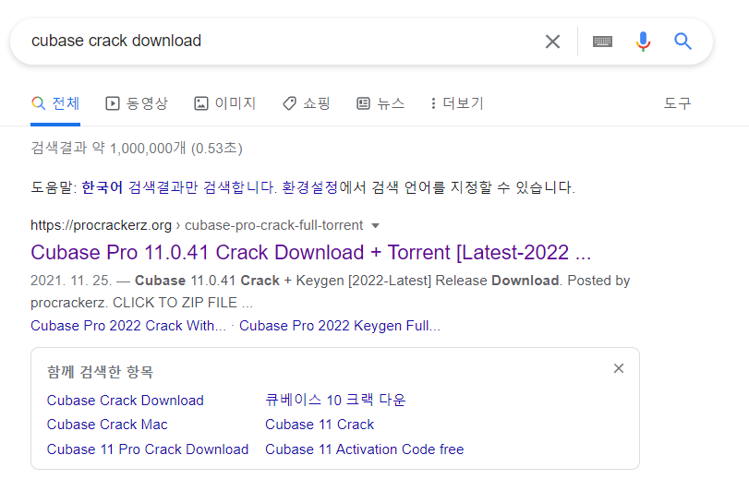749x491 pixels.
Task: Open sitelink Cubase Pro 2022 Keygen Full...
Action: (x=340, y=326)
